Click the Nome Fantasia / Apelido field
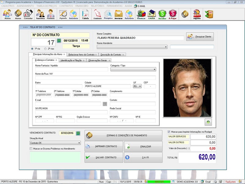245x184 pixels. tap(72, 69)
